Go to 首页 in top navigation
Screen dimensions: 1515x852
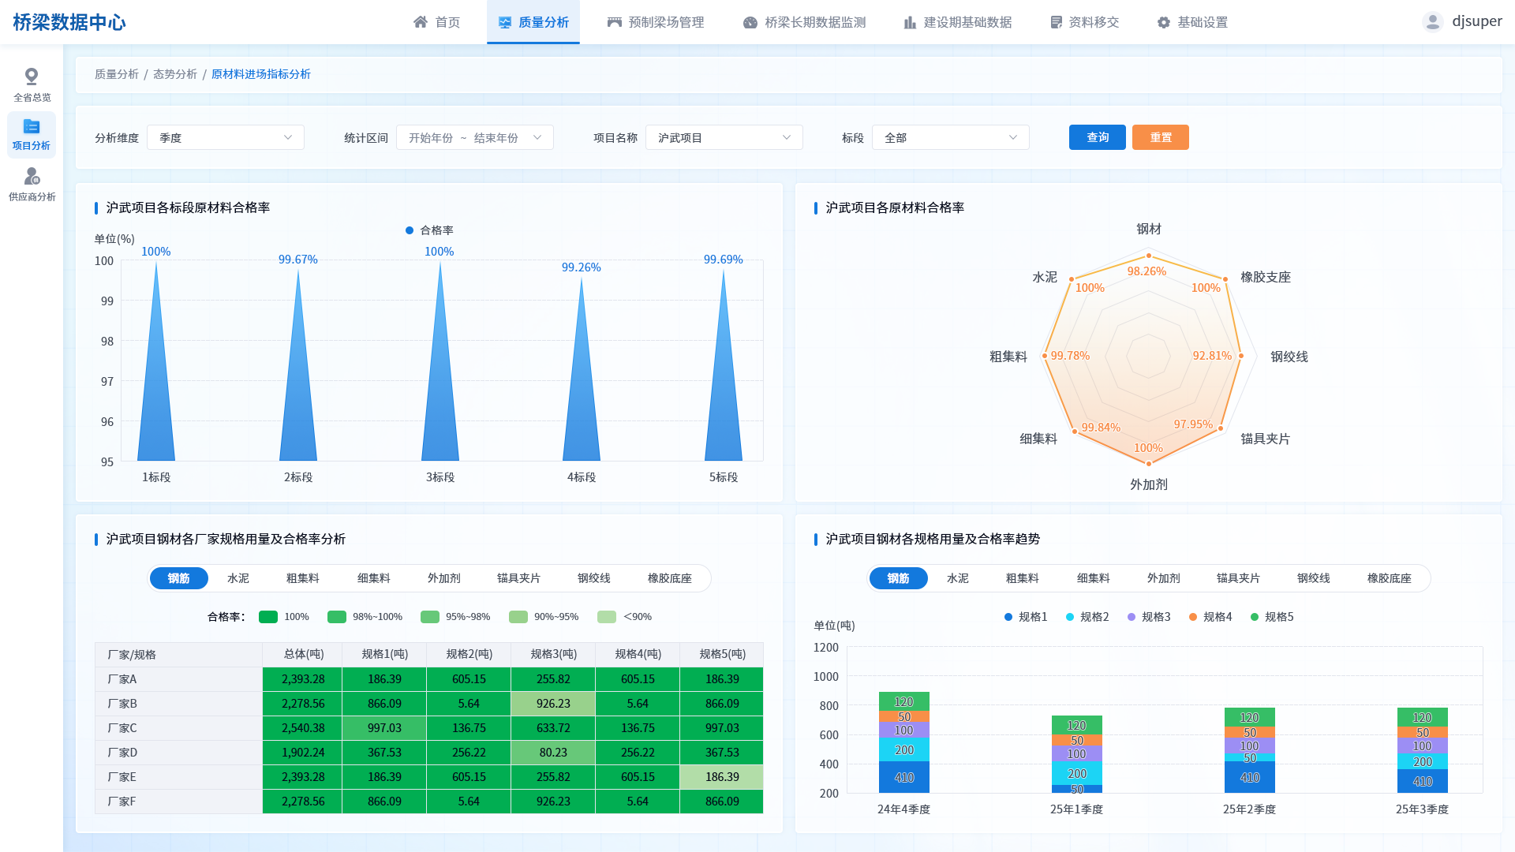coord(437,22)
